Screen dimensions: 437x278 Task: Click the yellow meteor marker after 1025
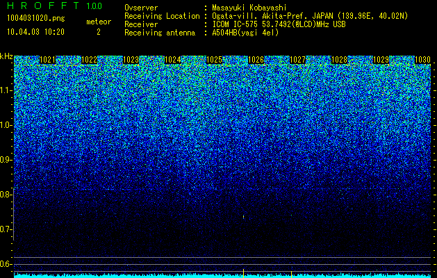[244, 273]
